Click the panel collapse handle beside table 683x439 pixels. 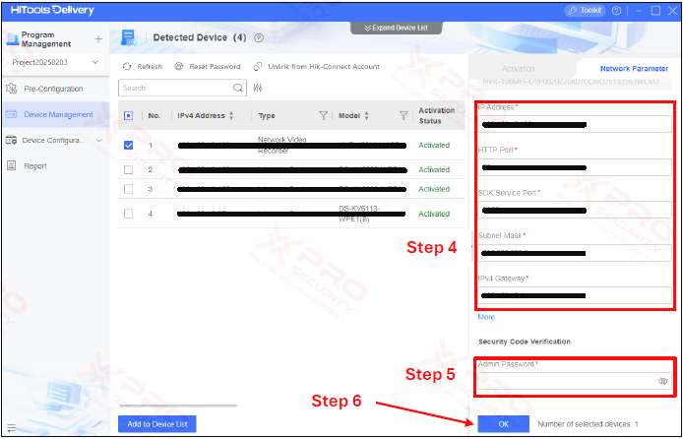(x=471, y=246)
